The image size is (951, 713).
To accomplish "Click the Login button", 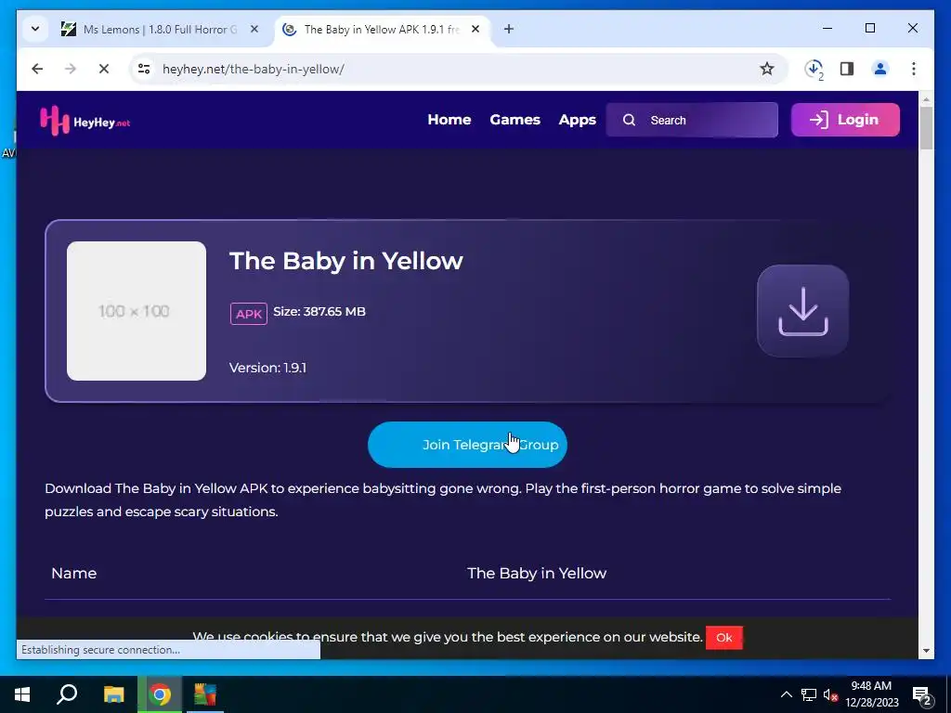I will [x=845, y=120].
